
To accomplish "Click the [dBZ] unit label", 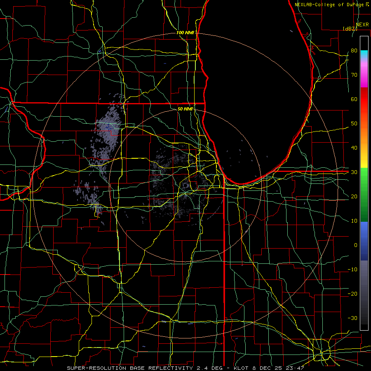I will pos(350,28).
